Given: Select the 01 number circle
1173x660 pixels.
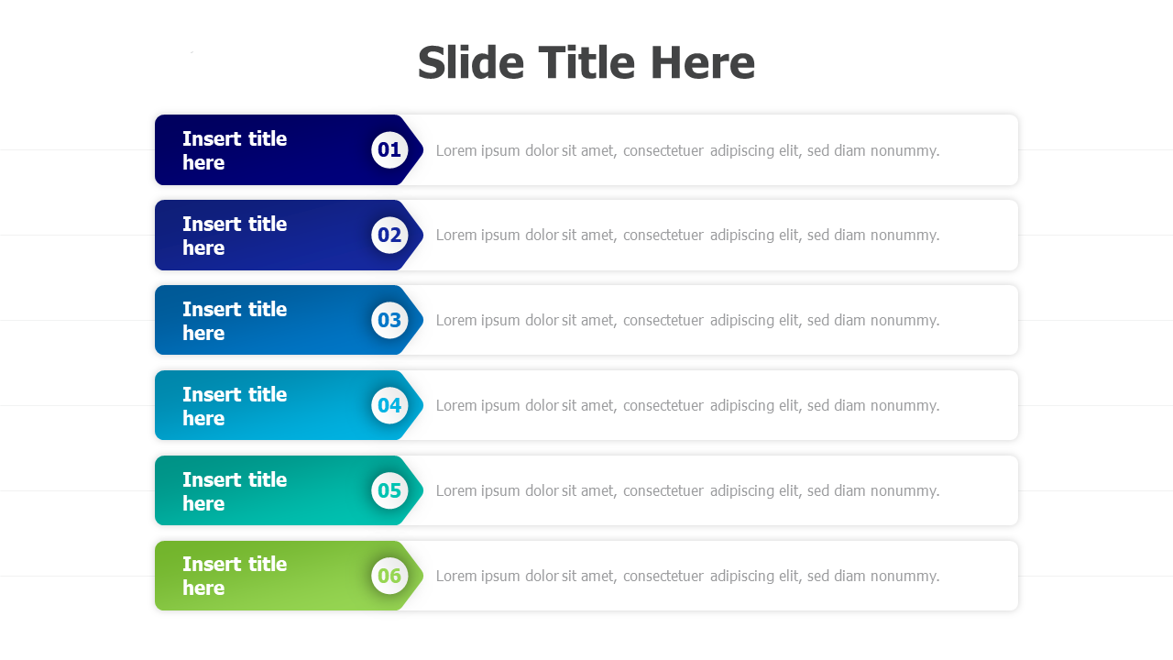Looking at the screenshot, I should [x=389, y=150].
